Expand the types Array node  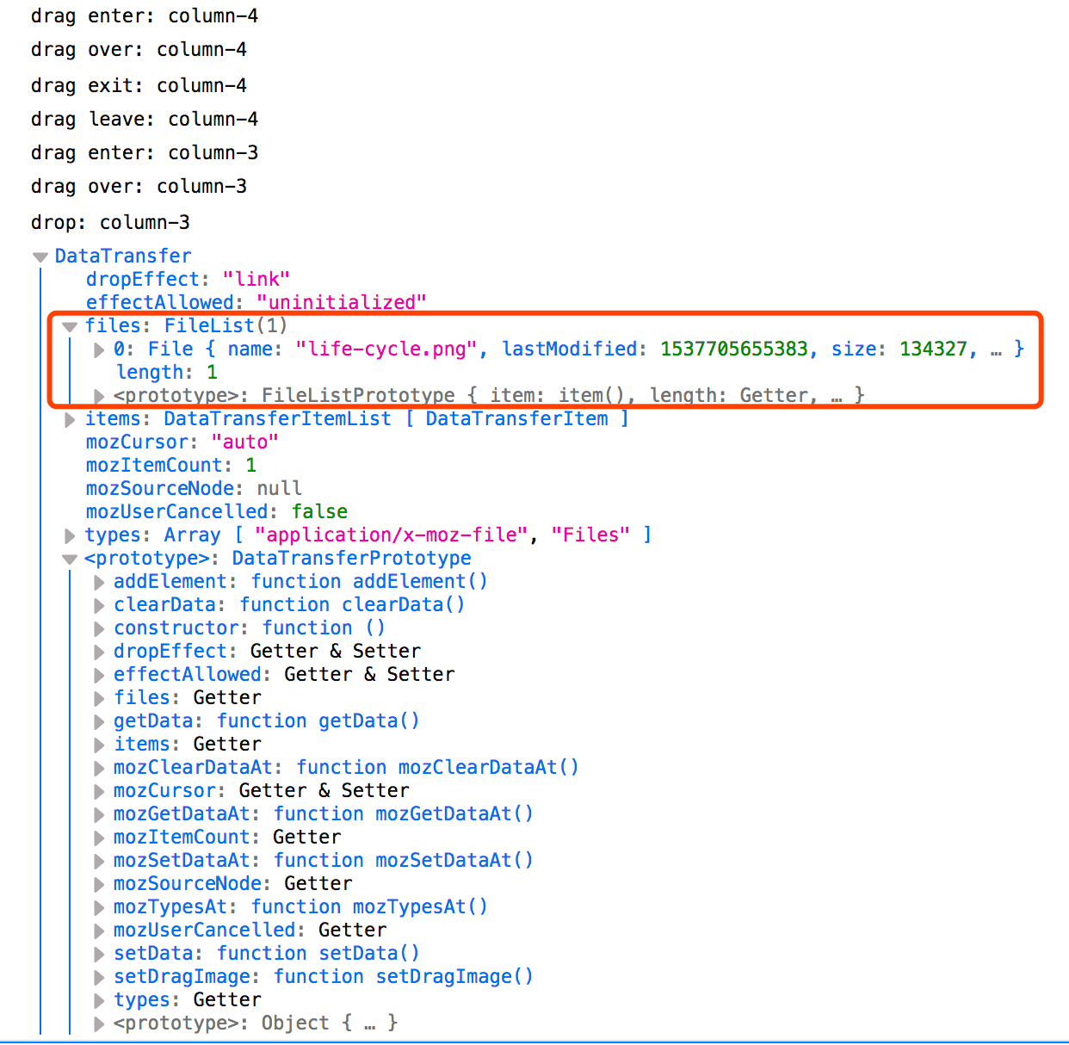point(70,535)
